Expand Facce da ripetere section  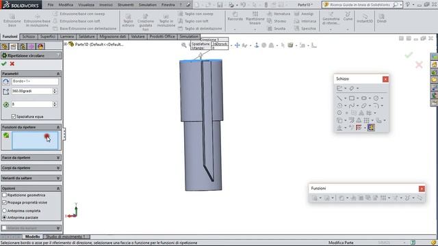(58, 158)
